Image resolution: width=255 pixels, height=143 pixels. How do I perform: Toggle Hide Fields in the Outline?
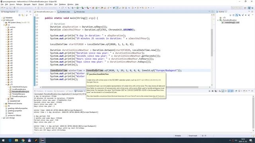coord(239,15)
